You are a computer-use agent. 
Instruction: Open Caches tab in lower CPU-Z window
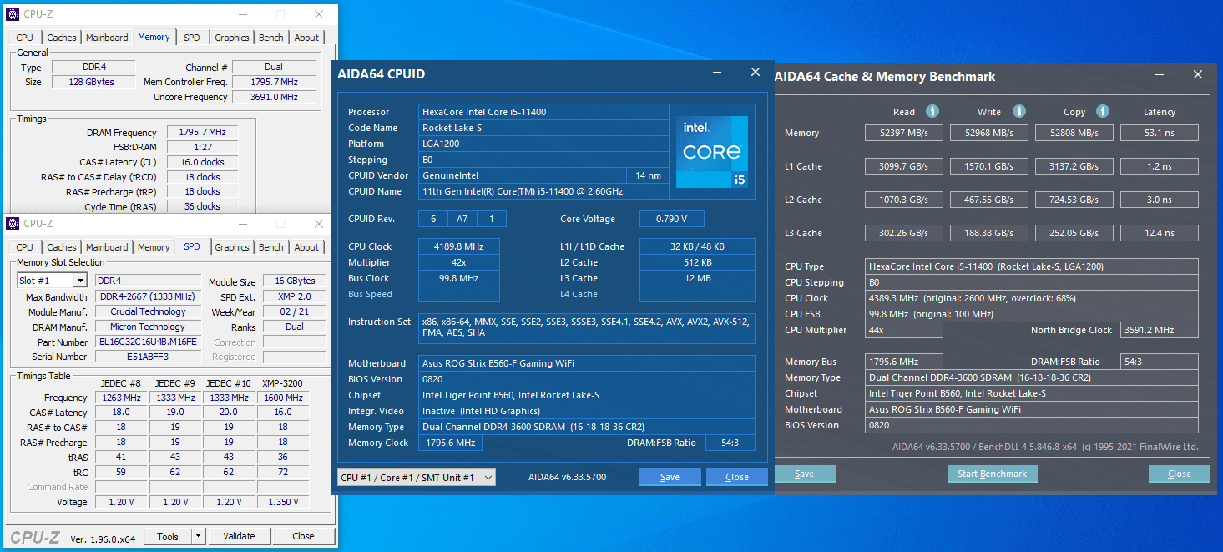[x=62, y=247]
